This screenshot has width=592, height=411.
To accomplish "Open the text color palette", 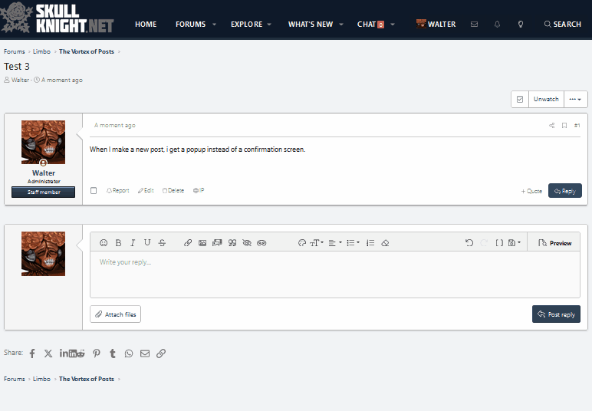I will coord(301,243).
